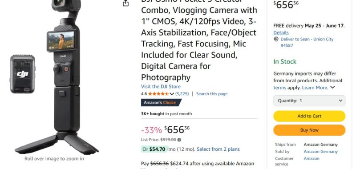The height and width of the screenshot is (169, 356).
Task: Click the Buy Now button
Action: [309, 130]
